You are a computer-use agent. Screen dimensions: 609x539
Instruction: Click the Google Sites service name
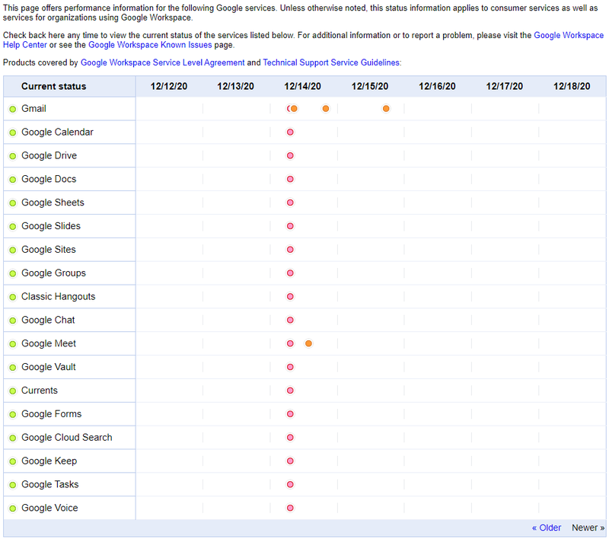tap(49, 250)
